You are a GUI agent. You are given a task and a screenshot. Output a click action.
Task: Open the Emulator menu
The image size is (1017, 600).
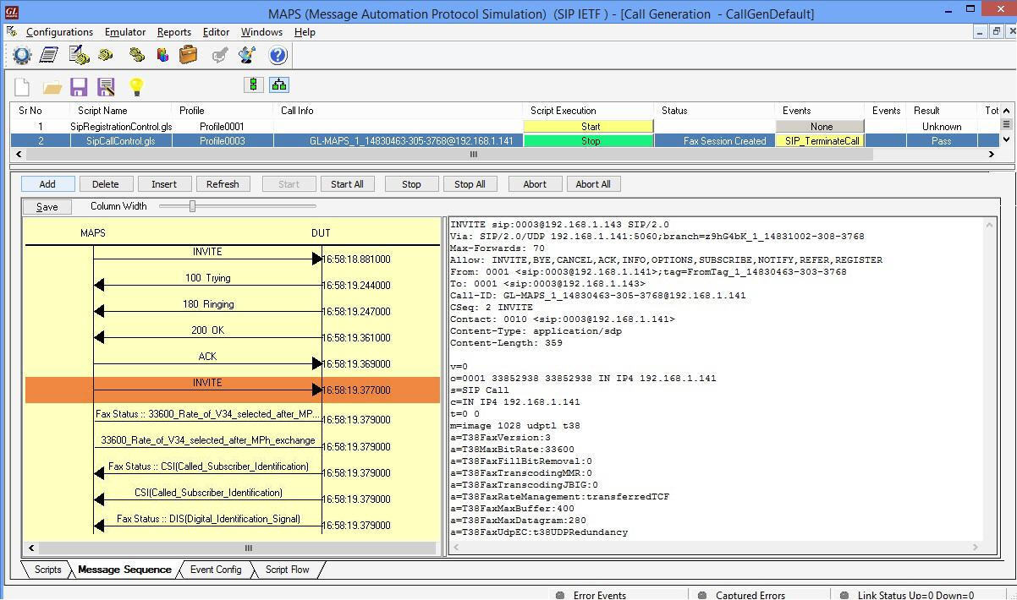124,32
